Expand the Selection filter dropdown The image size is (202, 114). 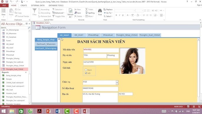[x=58, y=9]
